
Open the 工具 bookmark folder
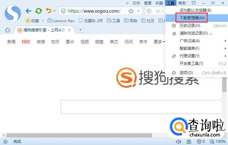tap(113, 21)
